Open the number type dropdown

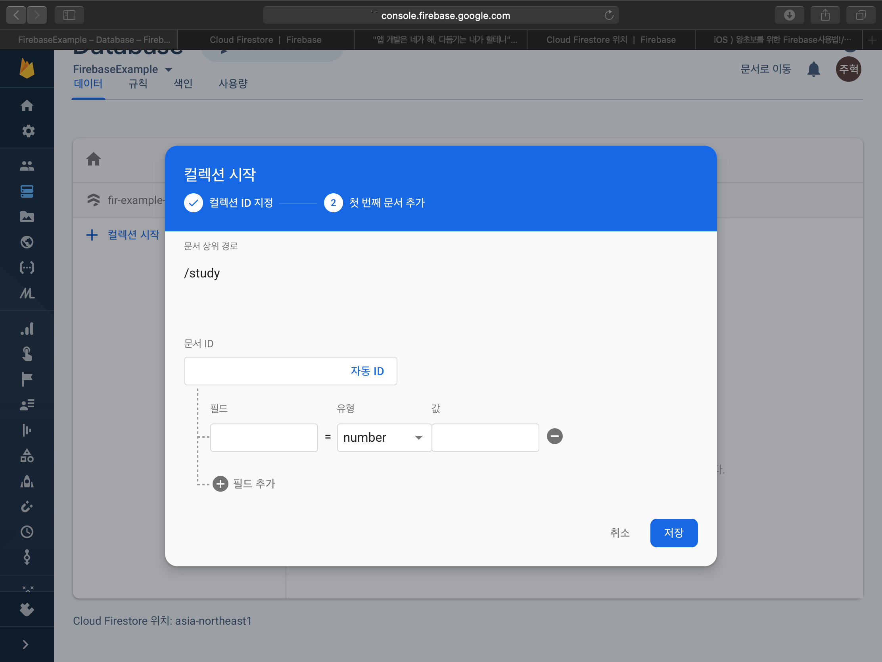383,437
